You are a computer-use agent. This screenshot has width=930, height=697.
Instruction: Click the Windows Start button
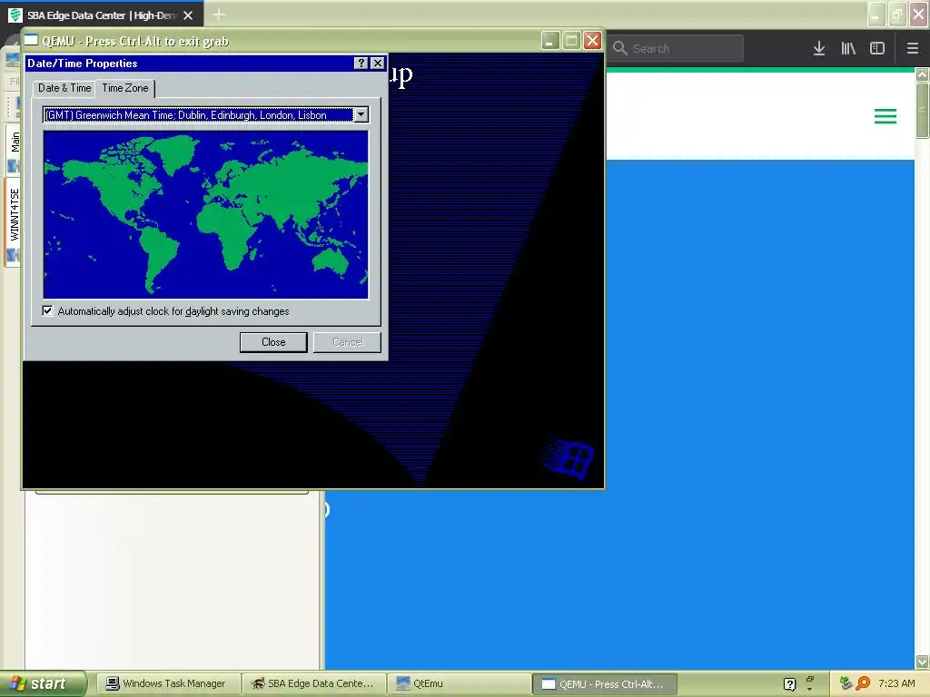43,684
